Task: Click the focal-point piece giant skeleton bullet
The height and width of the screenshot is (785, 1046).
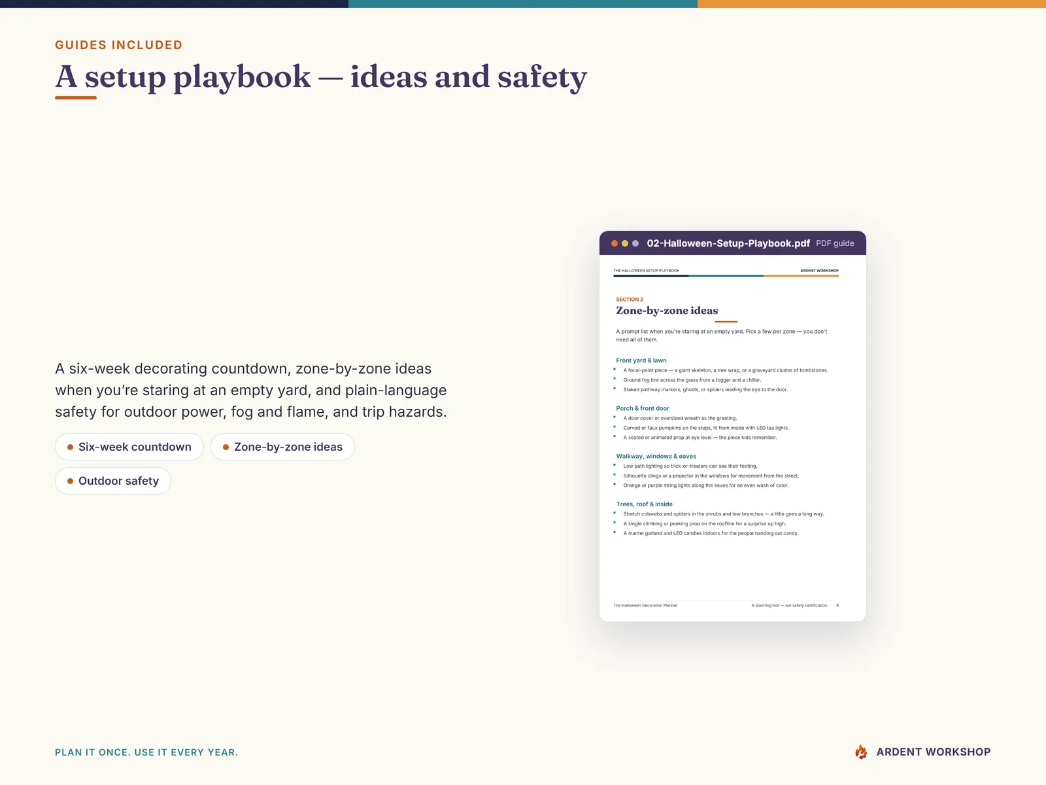Action: point(726,370)
